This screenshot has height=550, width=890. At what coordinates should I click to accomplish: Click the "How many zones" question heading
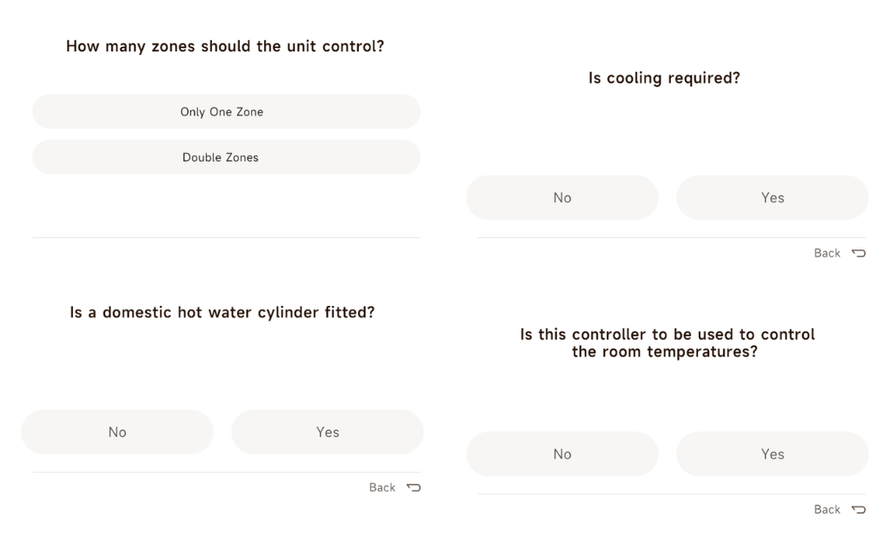225,46
